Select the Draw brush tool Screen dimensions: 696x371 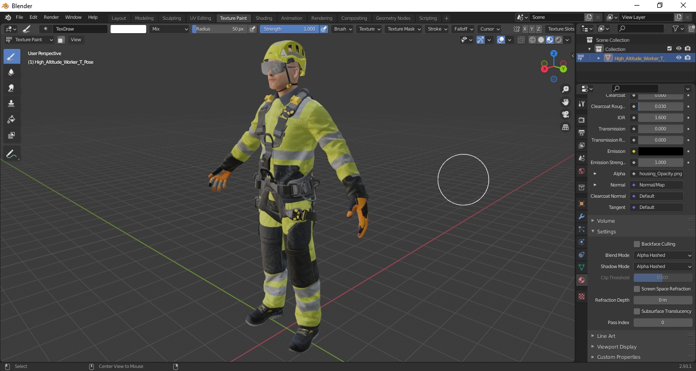coord(12,57)
